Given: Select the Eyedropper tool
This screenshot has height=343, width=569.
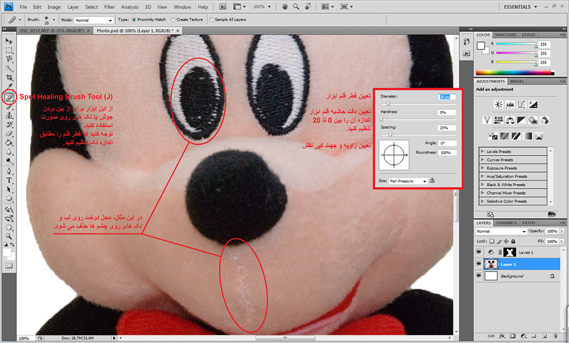Looking at the screenshot, I should click(9, 86).
